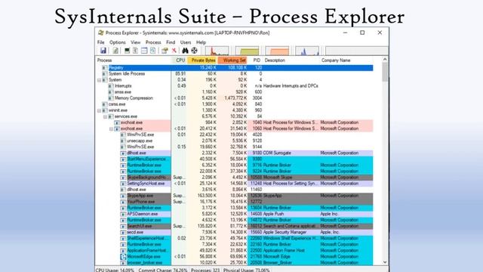This screenshot has height=272, width=483.
Task: Click the icon beside smss.exe
Action: tap(111, 92)
